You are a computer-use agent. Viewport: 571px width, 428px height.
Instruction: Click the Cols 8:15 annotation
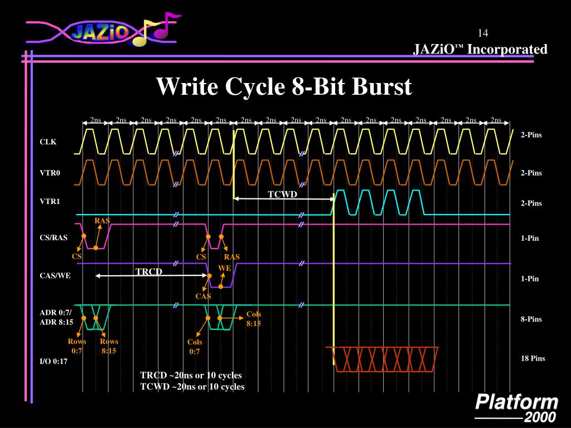coord(254,319)
